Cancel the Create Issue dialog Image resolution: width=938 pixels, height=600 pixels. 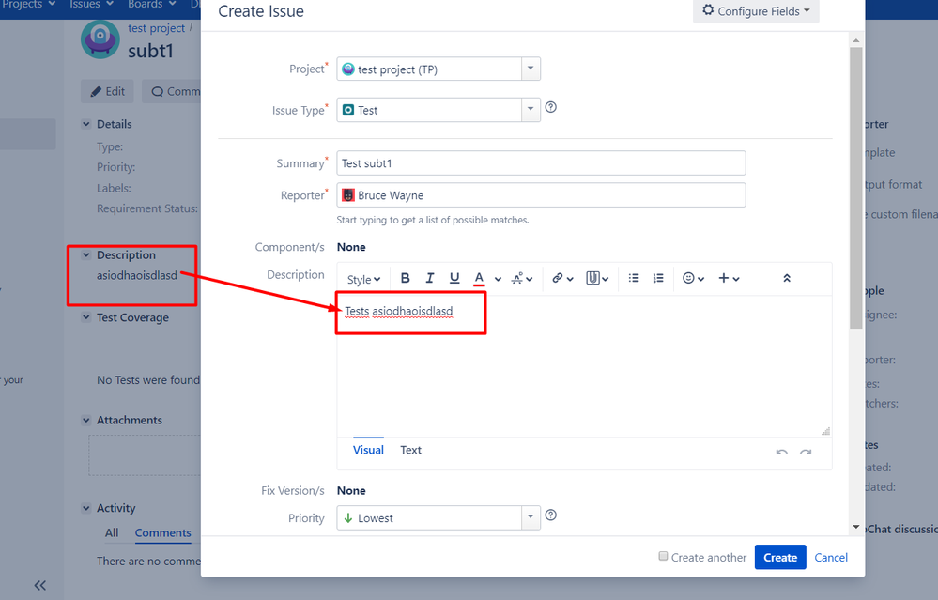tap(831, 557)
